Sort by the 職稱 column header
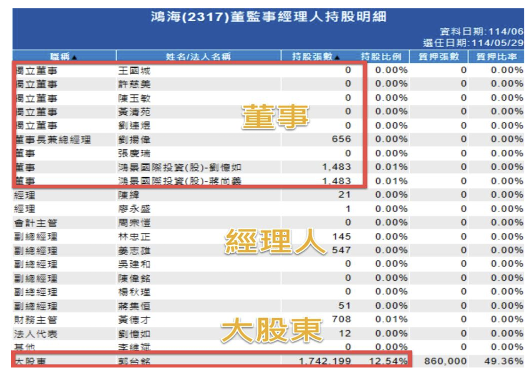The width and height of the screenshot is (531, 370). 64,57
